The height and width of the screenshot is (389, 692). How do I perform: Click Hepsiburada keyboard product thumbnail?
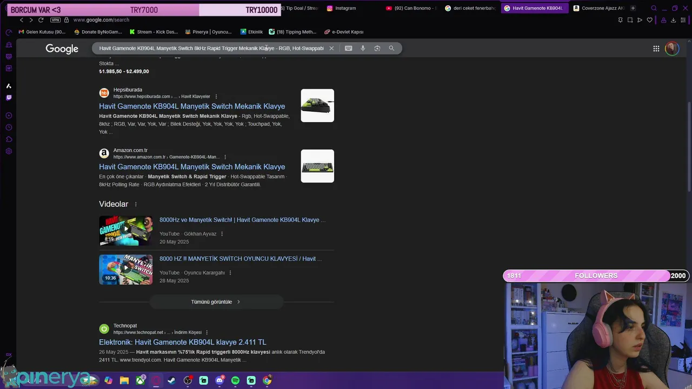[x=317, y=105]
